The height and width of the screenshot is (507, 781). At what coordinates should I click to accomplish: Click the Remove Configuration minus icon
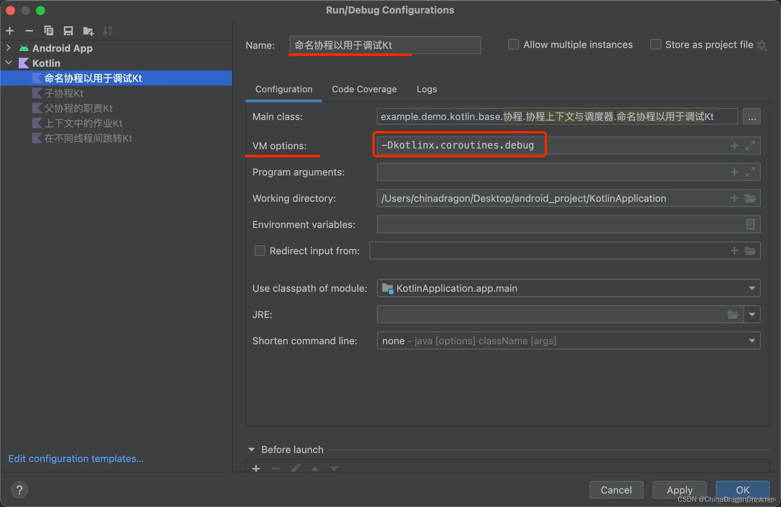(x=29, y=31)
